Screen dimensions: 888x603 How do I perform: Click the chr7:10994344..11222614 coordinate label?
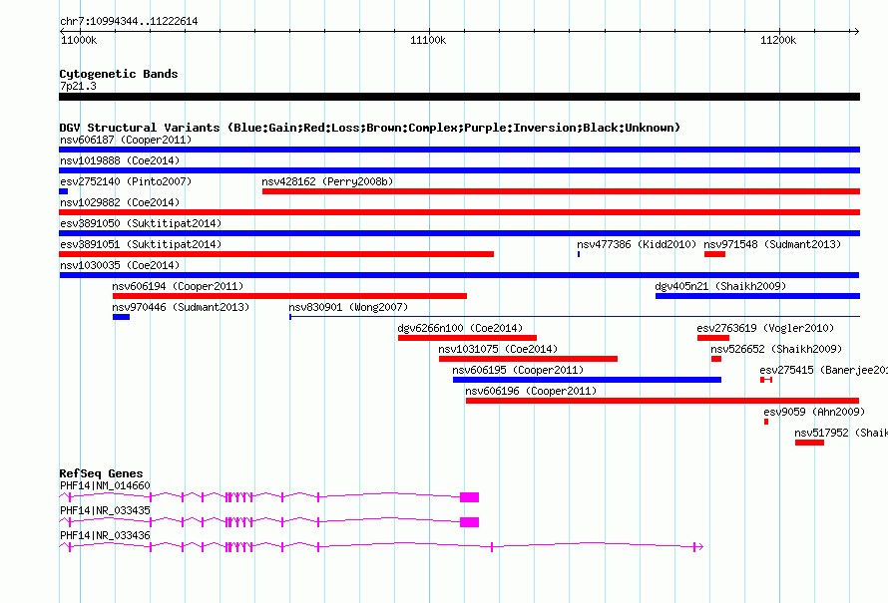tap(129, 22)
